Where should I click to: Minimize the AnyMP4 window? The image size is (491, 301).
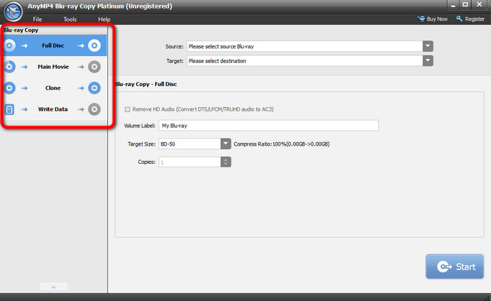click(x=453, y=5)
